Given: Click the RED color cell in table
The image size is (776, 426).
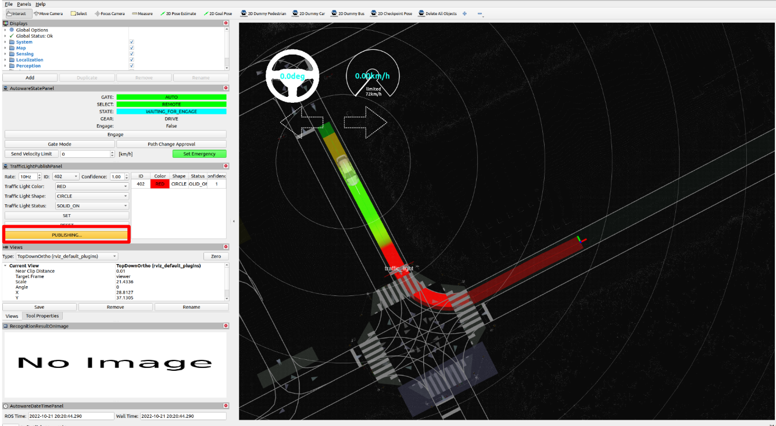Looking at the screenshot, I should click(160, 184).
